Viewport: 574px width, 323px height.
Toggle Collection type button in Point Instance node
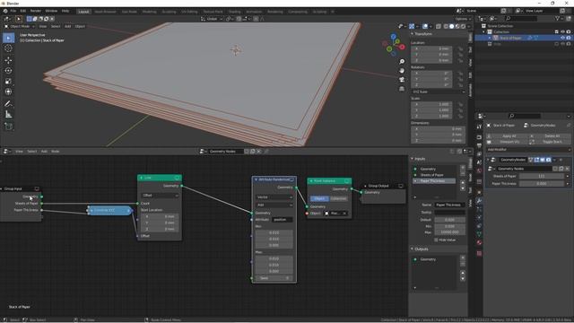[x=338, y=198]
